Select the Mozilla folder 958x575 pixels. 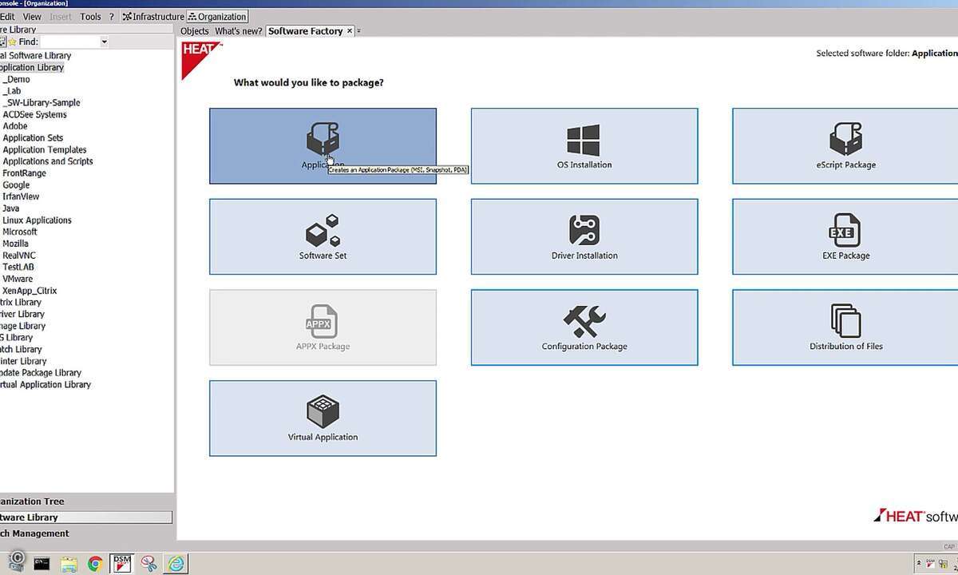click(16, 244)
